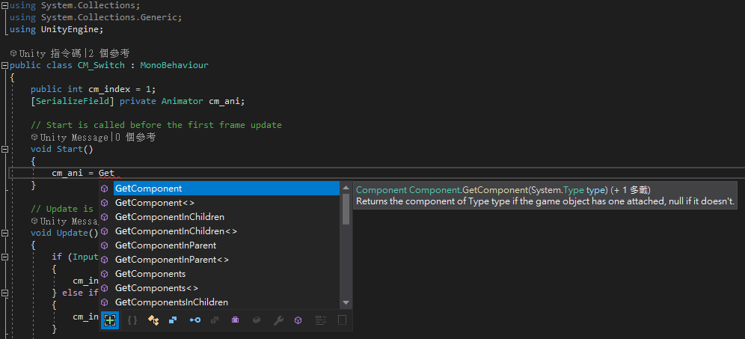Click the CM_Switch class name
The image size is (745, 339).
101,65
